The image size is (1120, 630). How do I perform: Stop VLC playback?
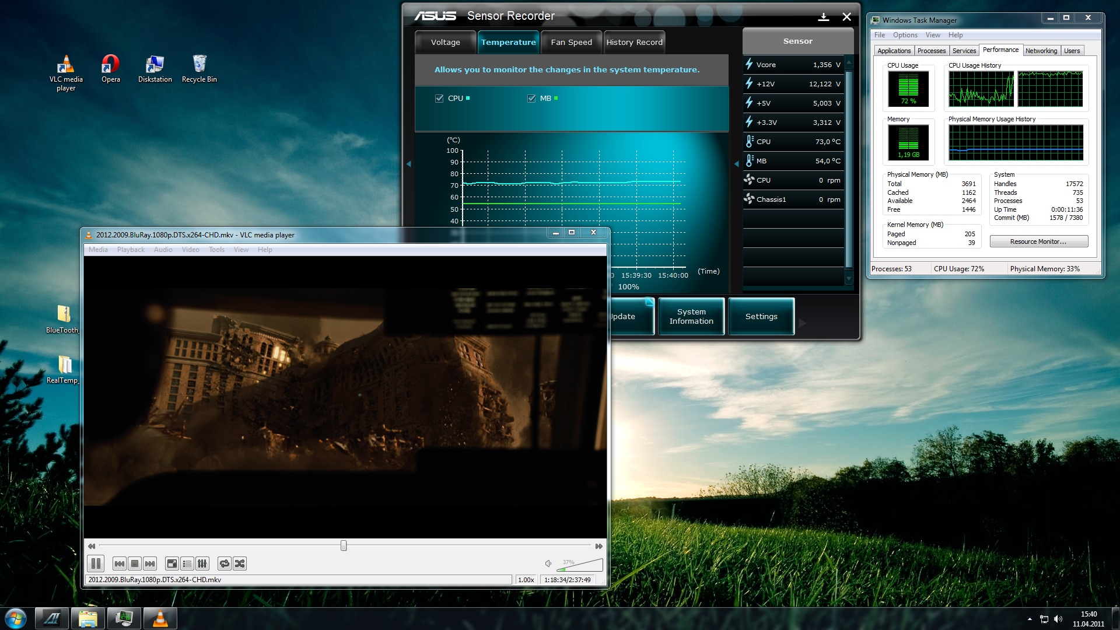(x=135, y=563)
